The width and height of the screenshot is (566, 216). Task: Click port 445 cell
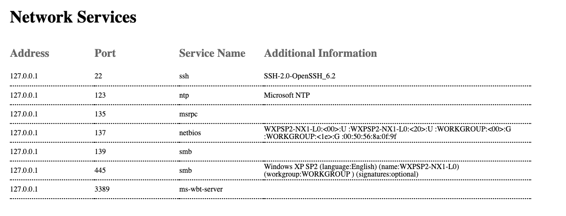click(x=100, y=170)
